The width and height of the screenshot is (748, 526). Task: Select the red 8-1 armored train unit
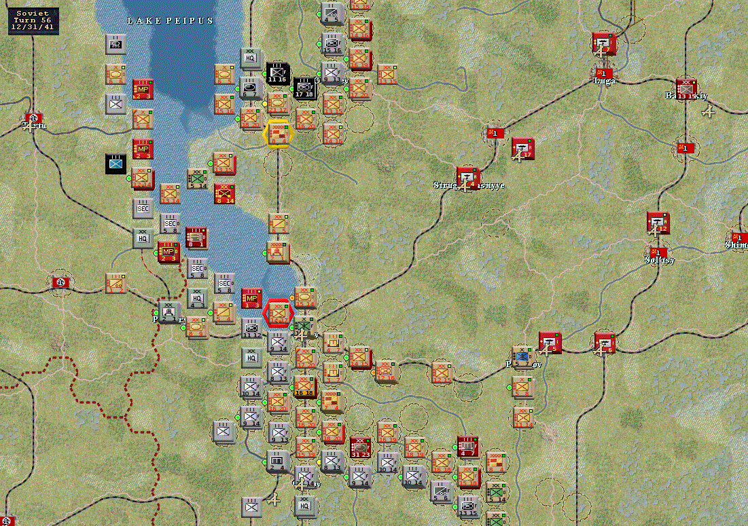(x=196, y=238)
